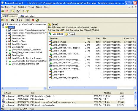Expand the Zend_Db::factory tree node
The height and width of the screenshot is (111, 138).
click(7, 44)
